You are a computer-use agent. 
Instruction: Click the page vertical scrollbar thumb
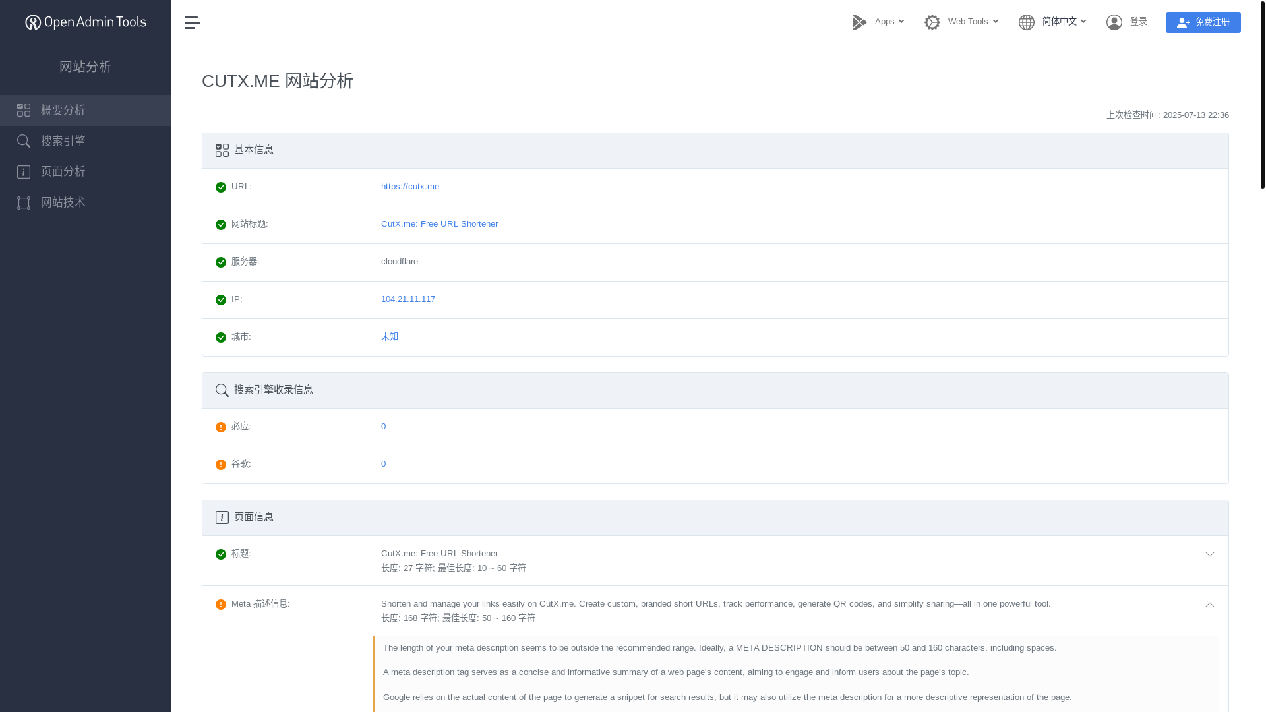[x=1263, y=94]
